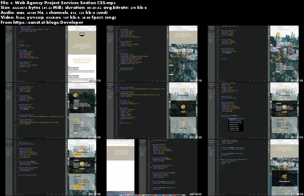The image size is (304, 196).
Task: Click the gears icon in the 00:18:38 frame
Action: [284, 176]
